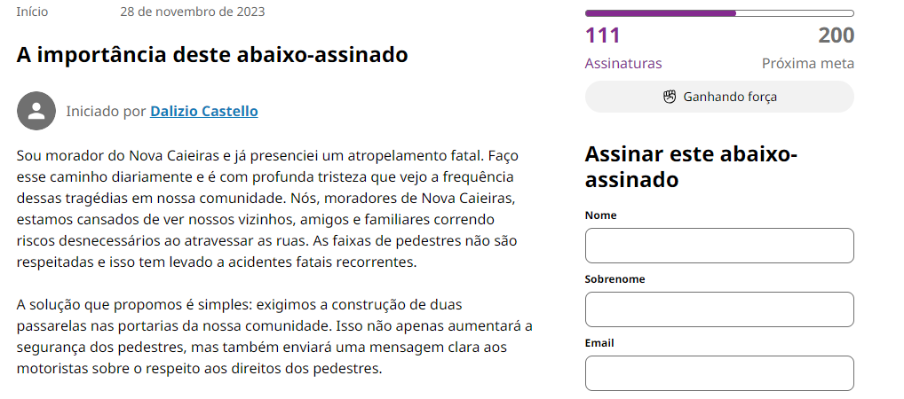Click the 200 goal number
The height and width of the screenshot is (399, 904).
836,36
